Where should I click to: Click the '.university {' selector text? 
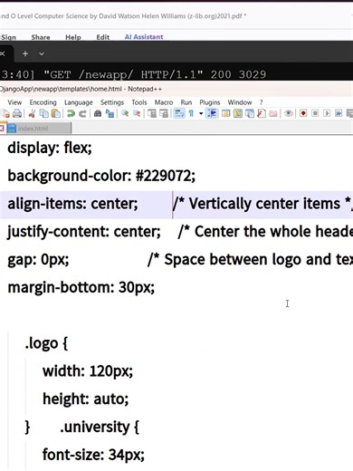[x=100, y=427]
